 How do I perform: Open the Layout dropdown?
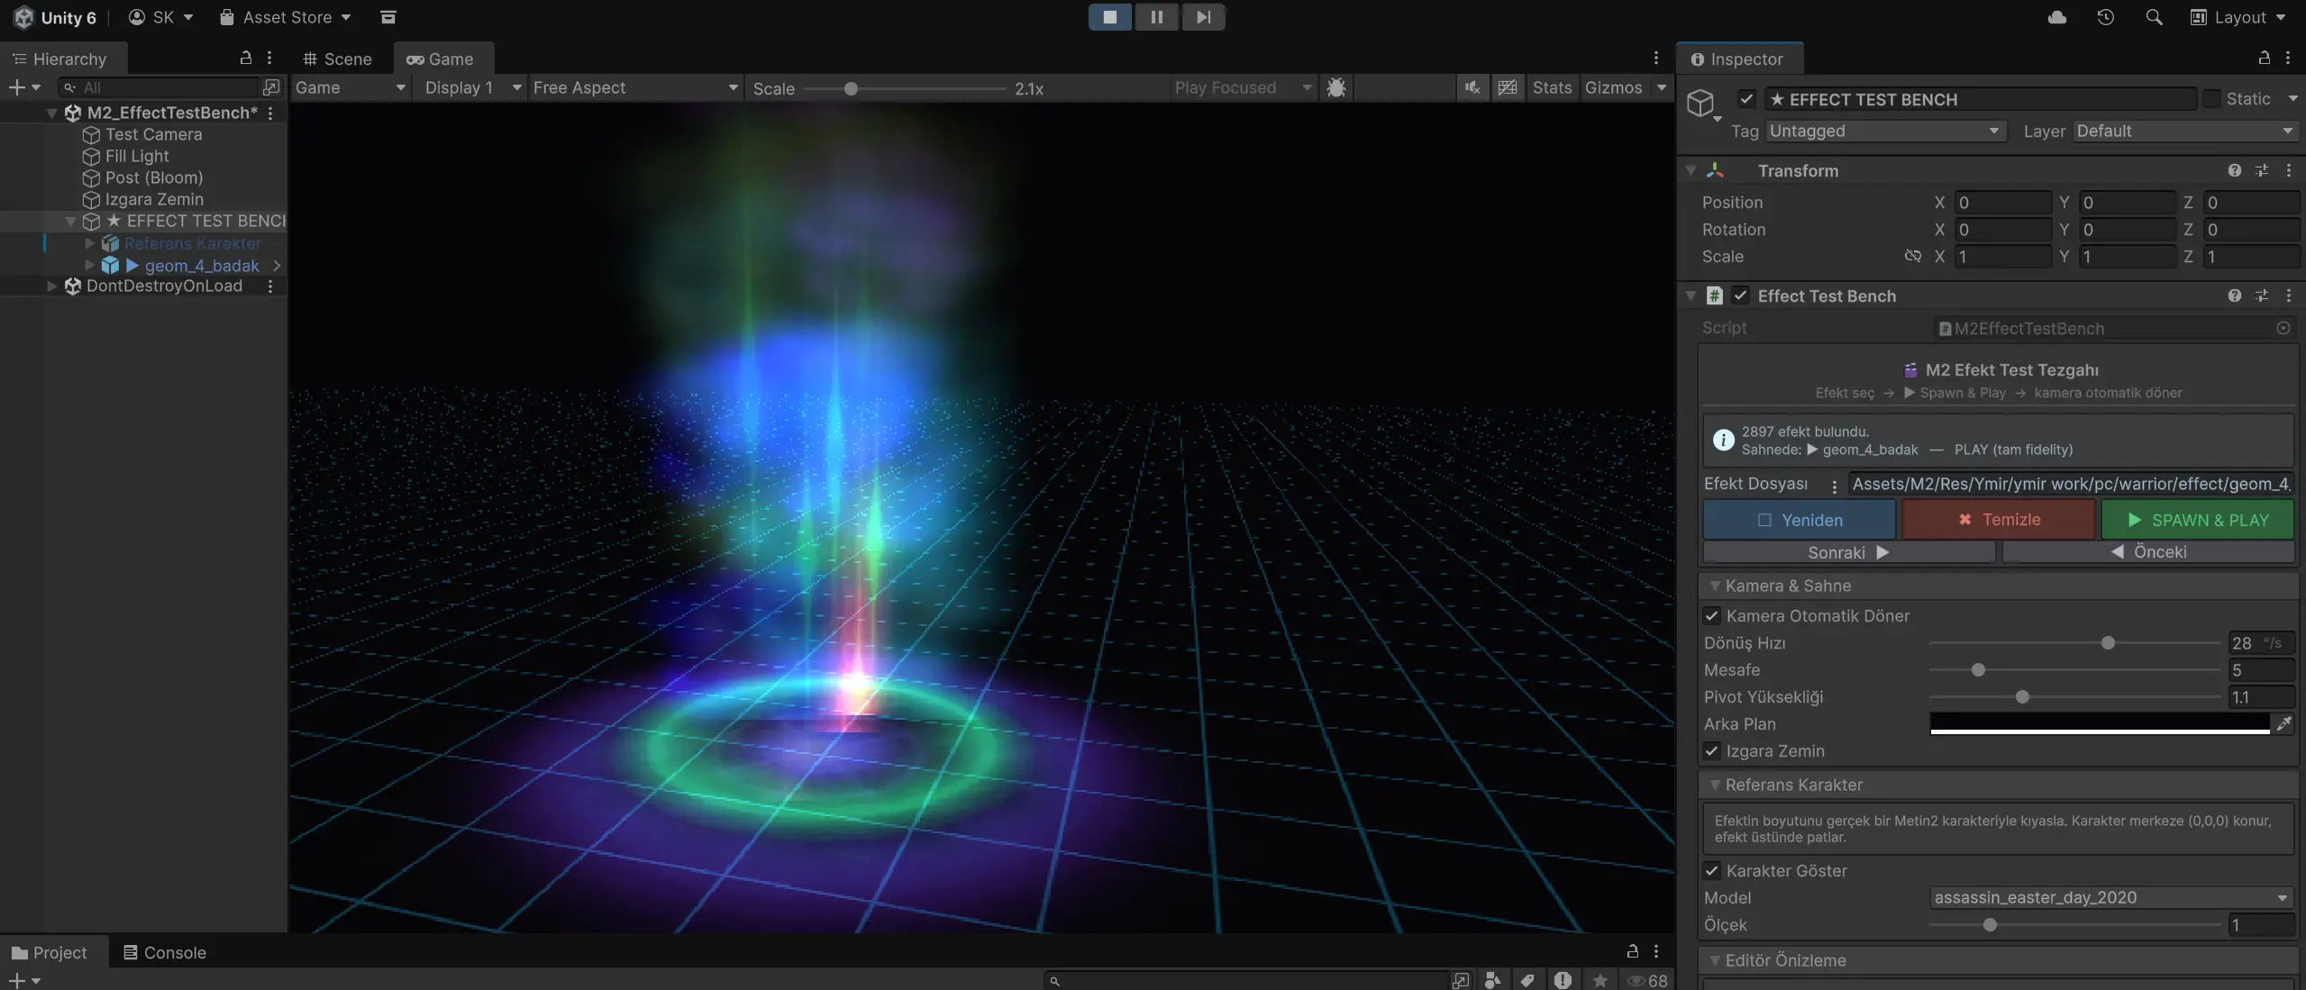coord(2238,17)
